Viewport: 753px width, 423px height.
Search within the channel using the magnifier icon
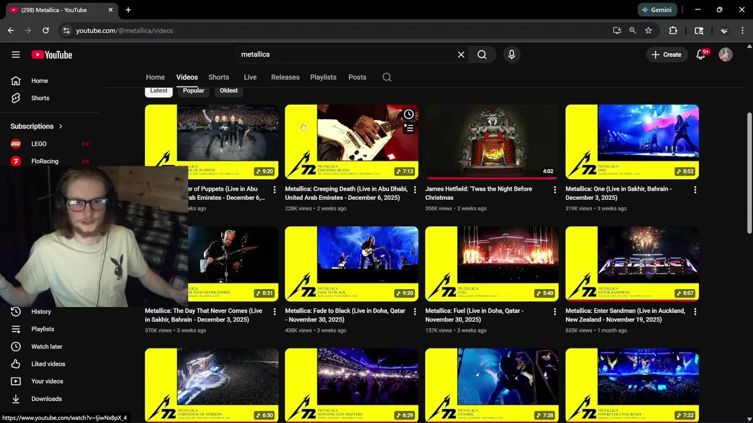tap(387, 78)
